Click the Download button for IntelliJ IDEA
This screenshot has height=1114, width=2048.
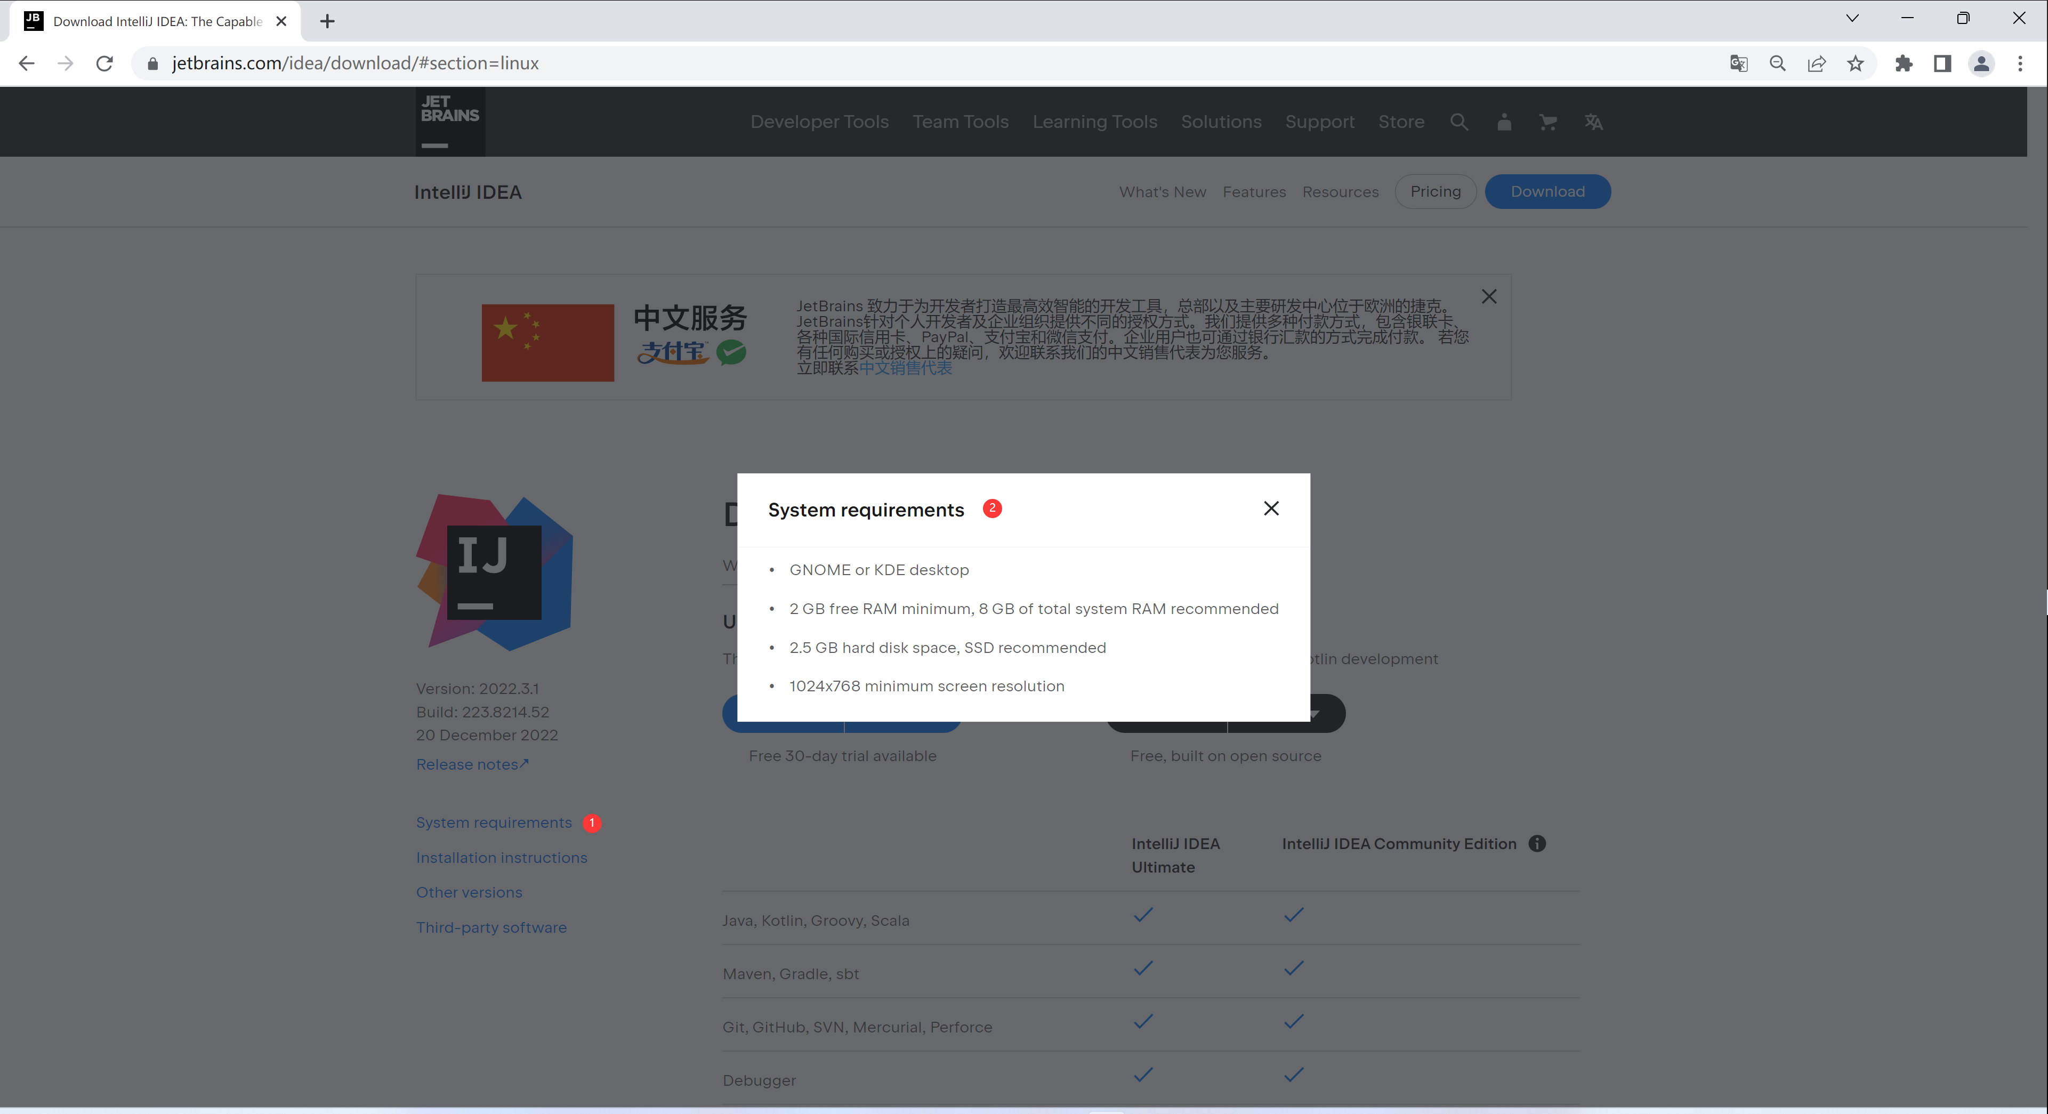[1547, 191]
